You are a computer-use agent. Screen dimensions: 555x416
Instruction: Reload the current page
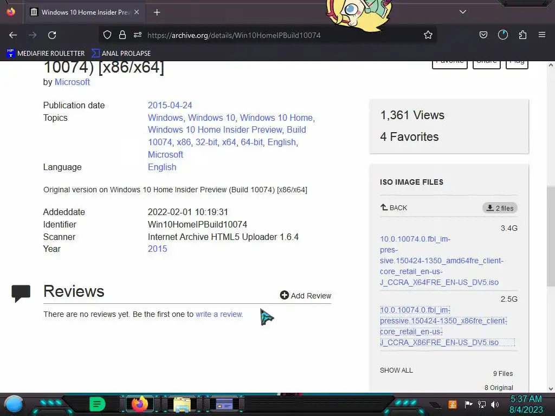point(52,35)
